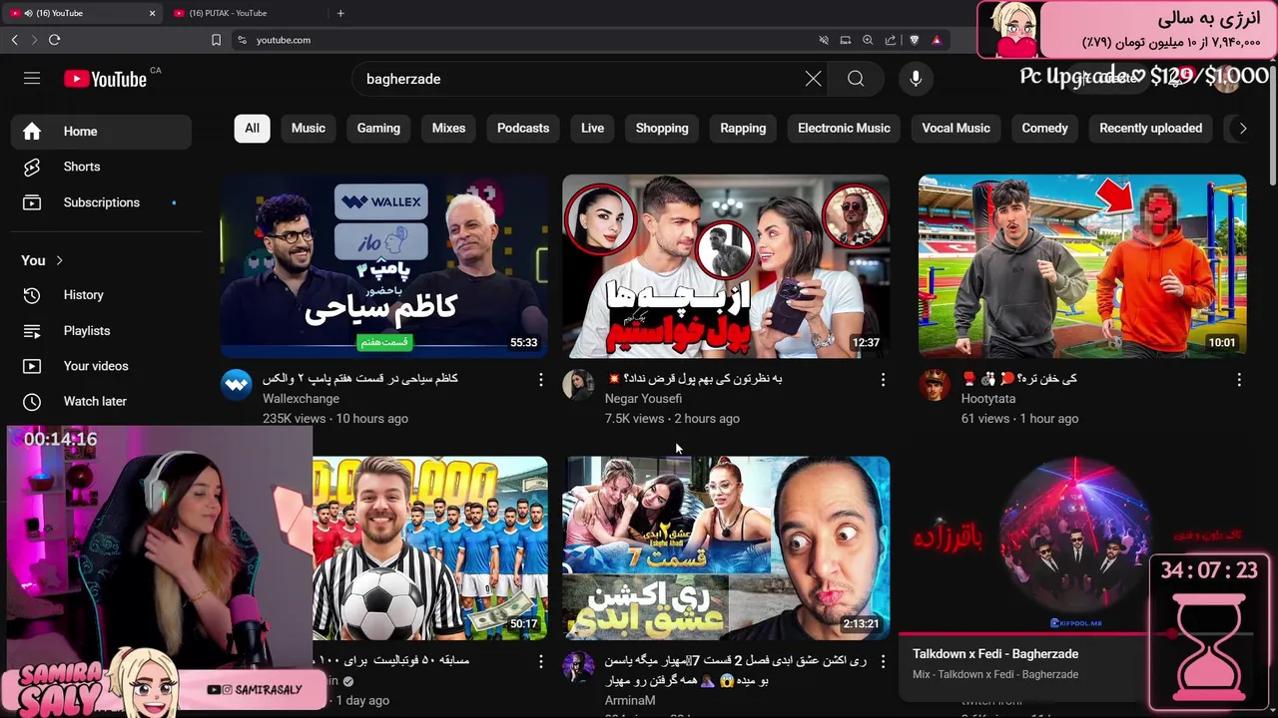The width and height of the screenshot is (1278, 718).
Task: Open Shorts from the sidebar
Action: click(101, 167)
